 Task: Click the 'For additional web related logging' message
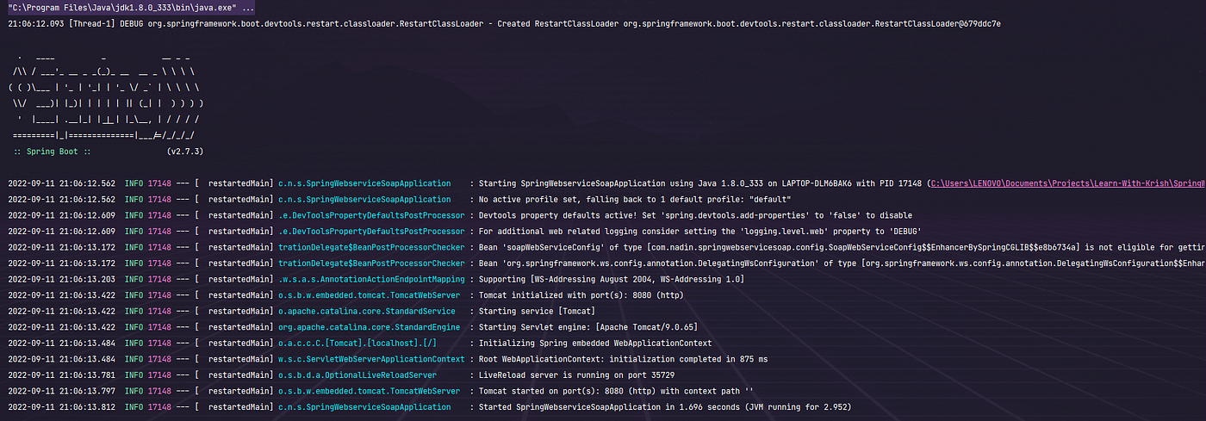point(700,231)
